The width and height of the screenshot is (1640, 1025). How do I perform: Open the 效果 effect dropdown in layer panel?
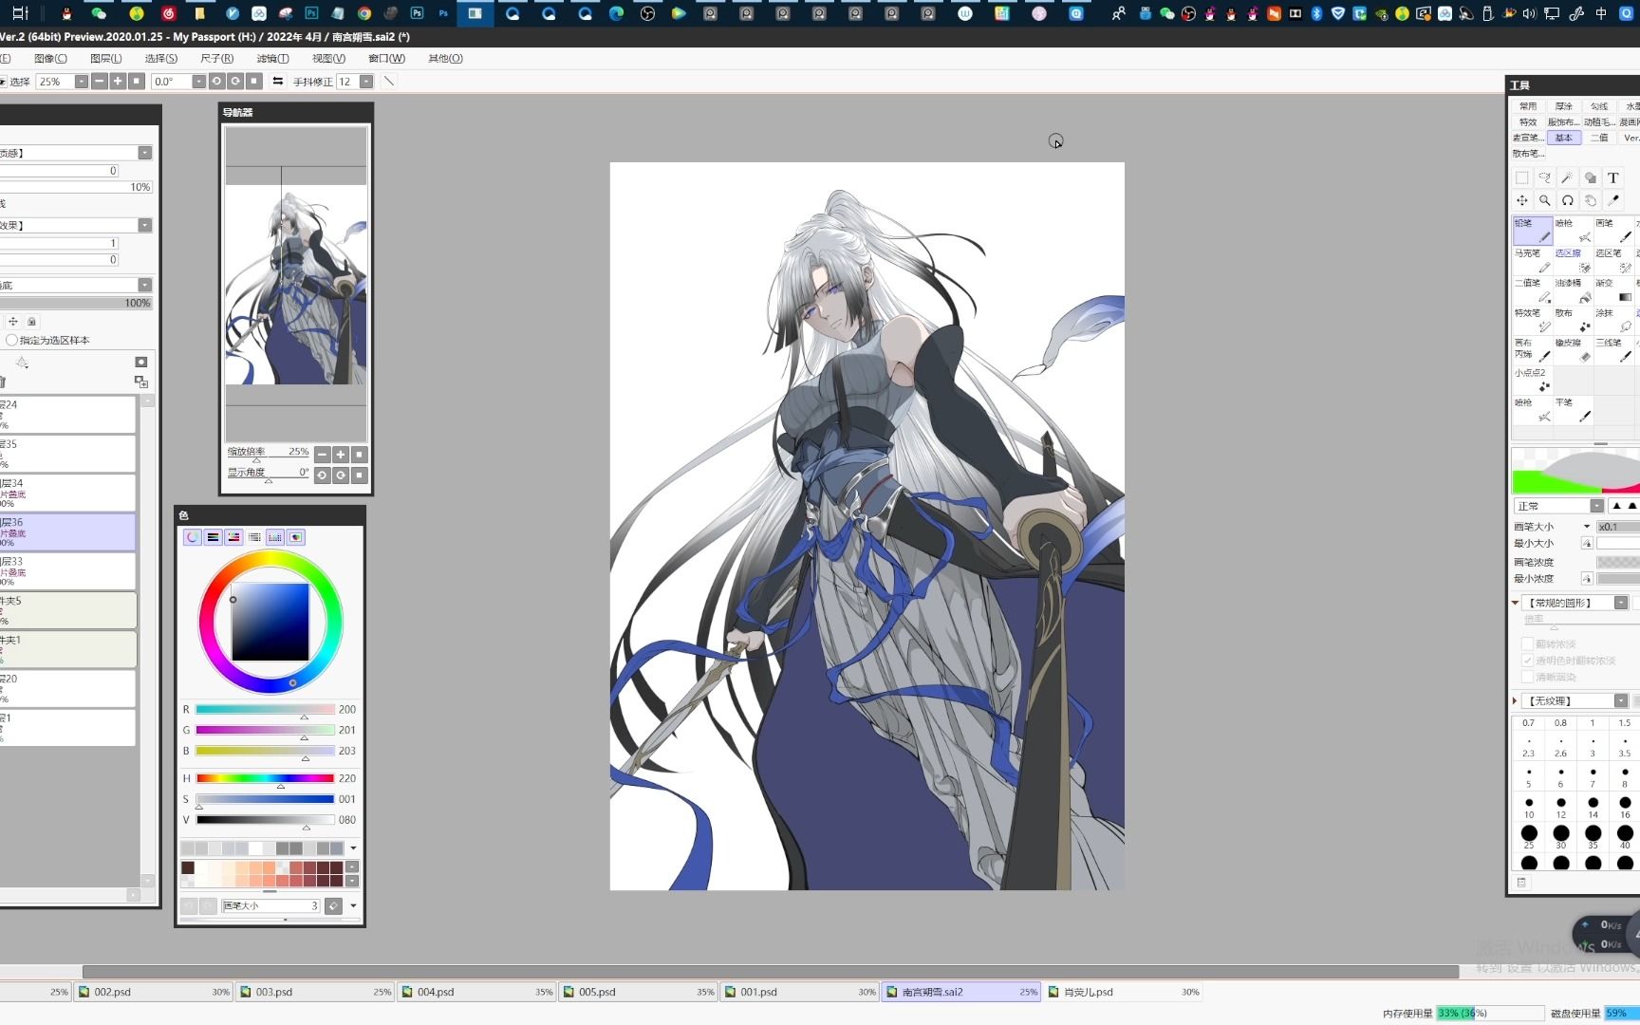[145, 226]
